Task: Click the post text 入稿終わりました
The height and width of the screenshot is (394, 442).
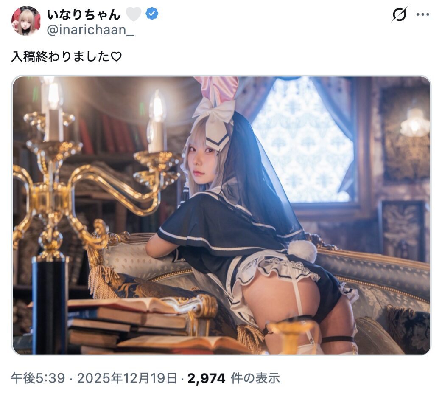Action: 61,56
